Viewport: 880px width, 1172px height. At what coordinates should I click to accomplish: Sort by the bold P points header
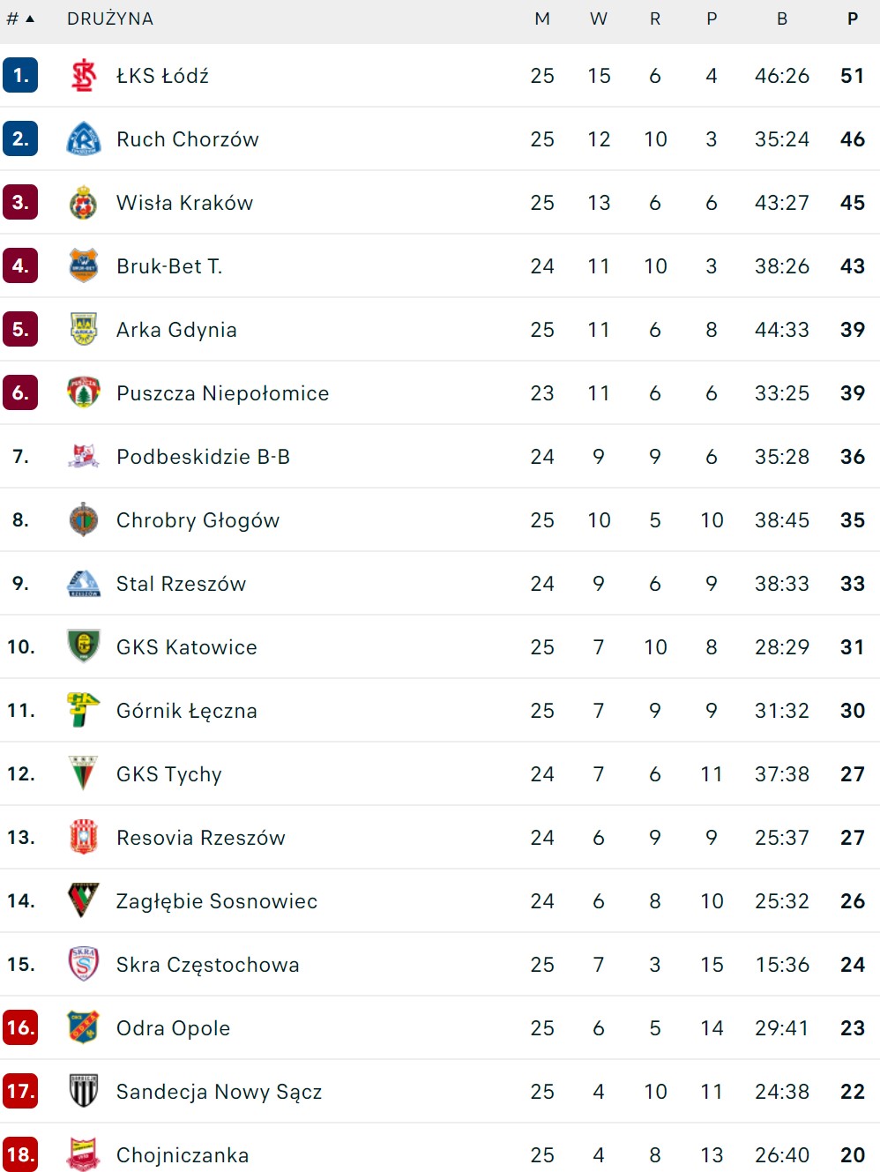(853, 19)
